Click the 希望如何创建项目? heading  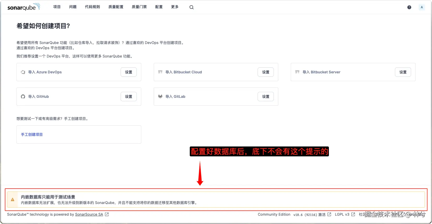point(43,26)
